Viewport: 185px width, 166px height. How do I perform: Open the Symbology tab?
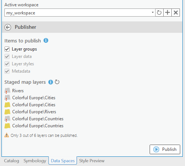point(35,161)
